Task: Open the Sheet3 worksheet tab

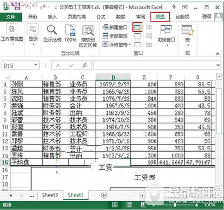Action: pyautogui.click(x=50, y=195)
